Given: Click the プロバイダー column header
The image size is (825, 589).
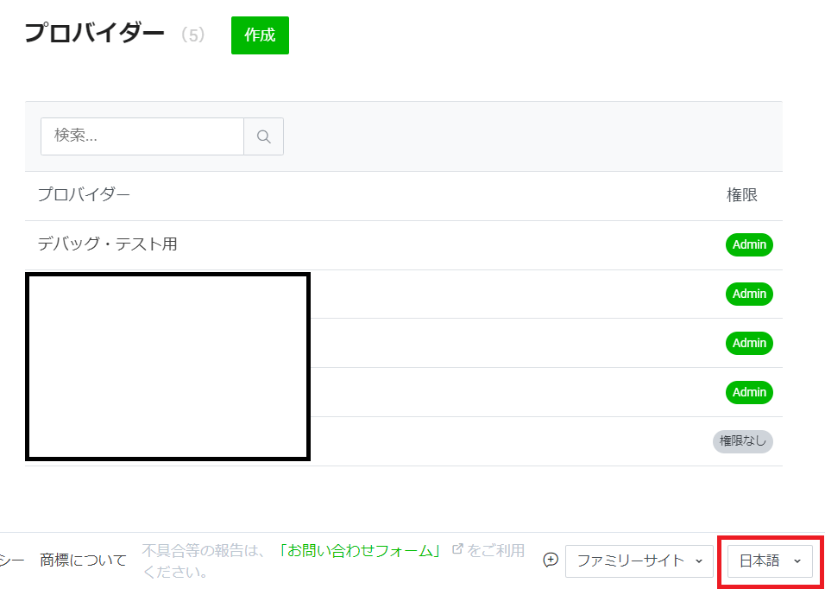Looking at the screenshot, I should pyautogui.click(x=84, y=195).
